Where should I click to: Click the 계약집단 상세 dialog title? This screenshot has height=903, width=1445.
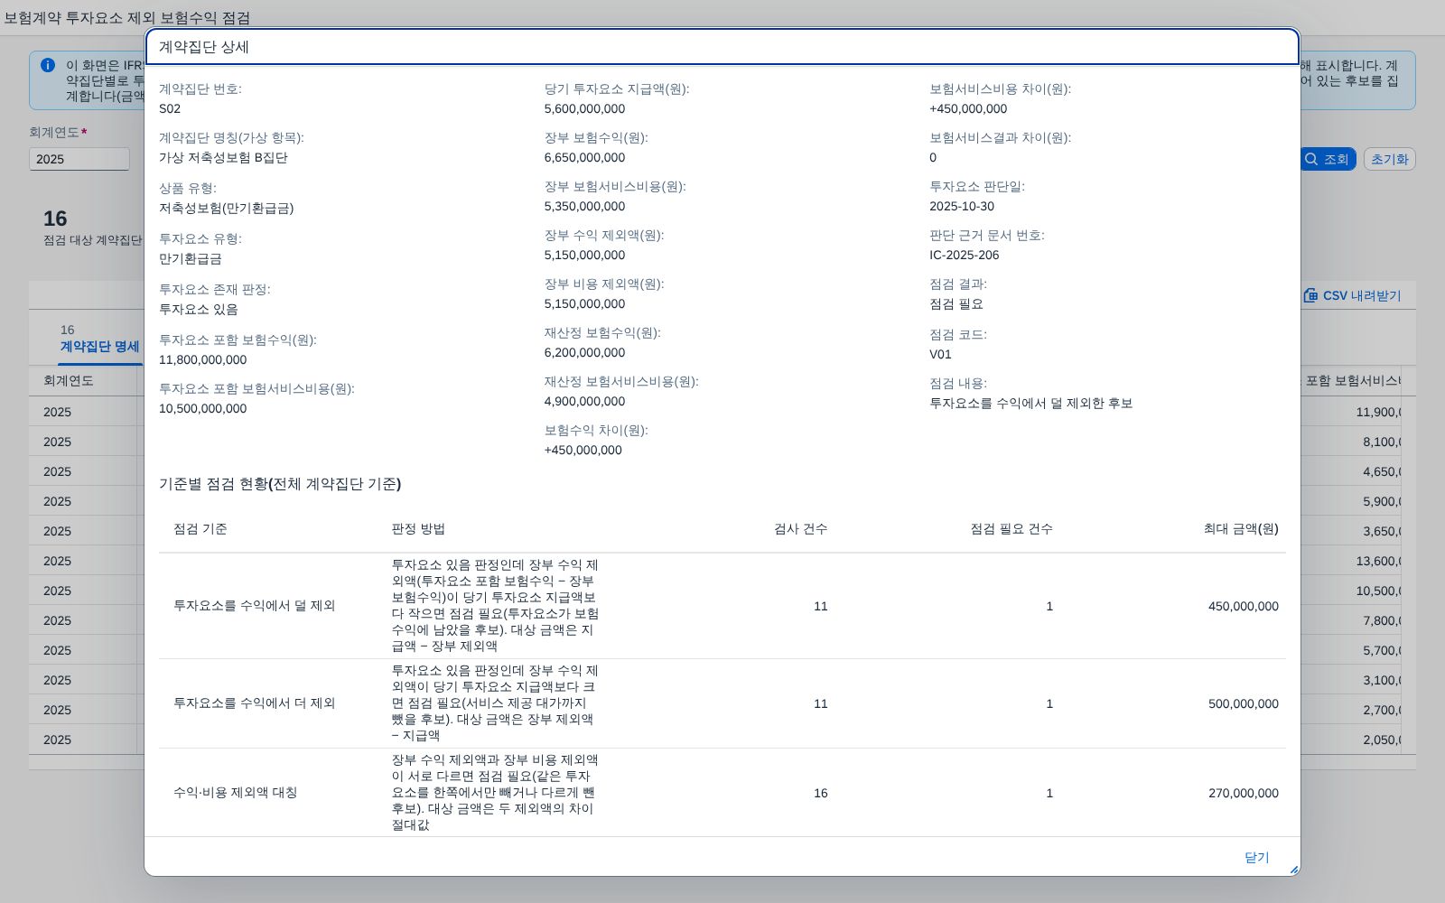tap(204, 47)
